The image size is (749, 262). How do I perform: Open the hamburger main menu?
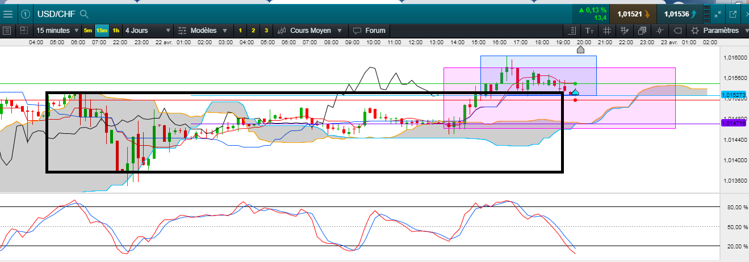pyautogui.click(x=8, y=13)
